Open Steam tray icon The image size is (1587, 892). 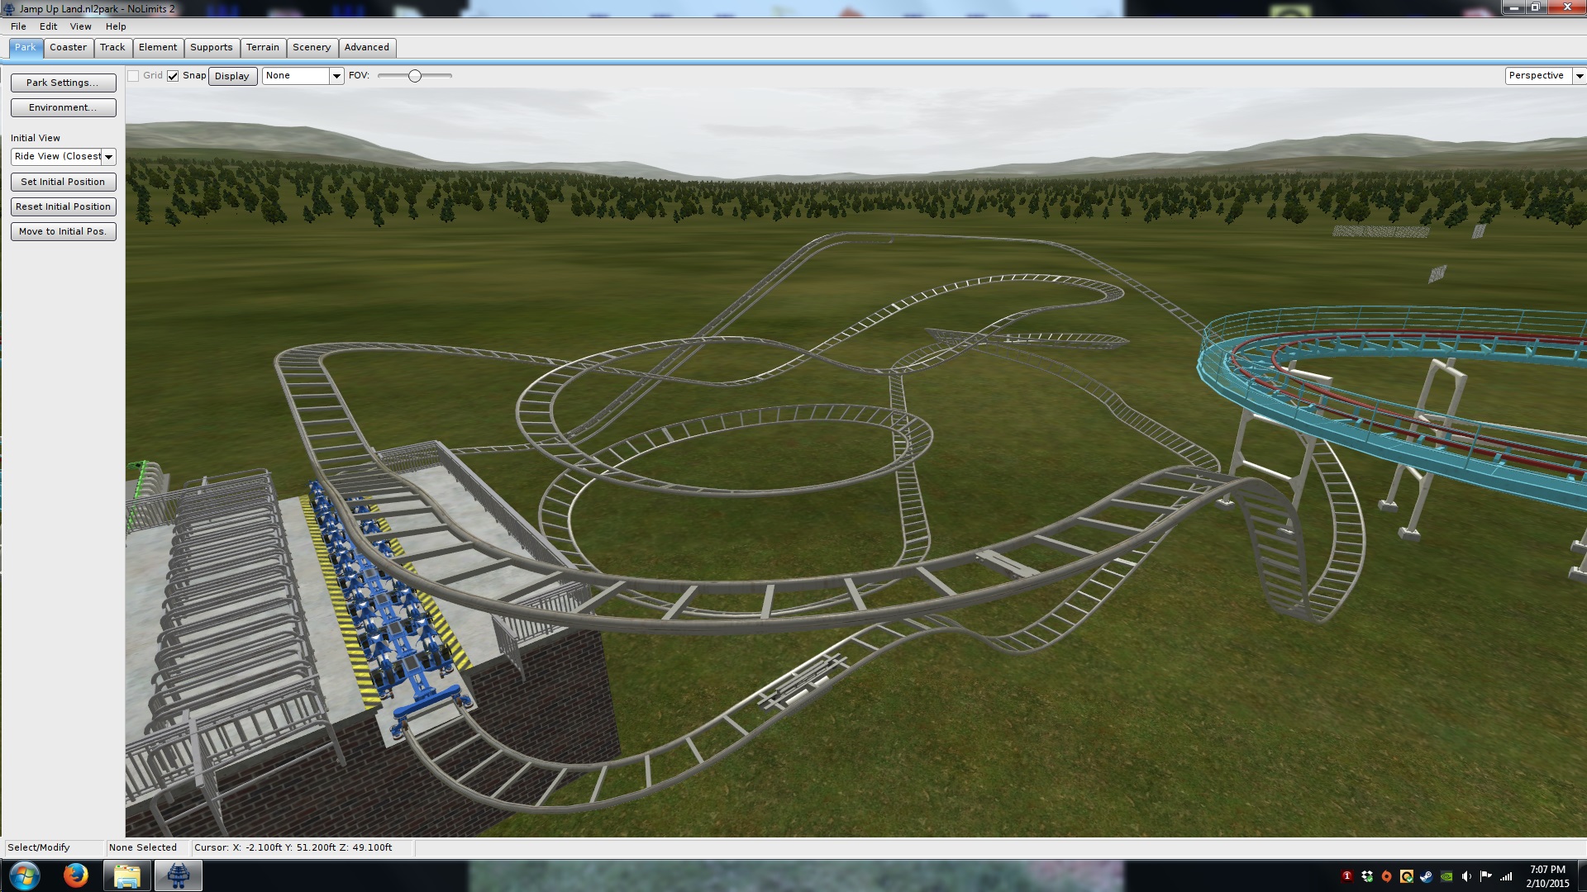tap(1427, 876)
